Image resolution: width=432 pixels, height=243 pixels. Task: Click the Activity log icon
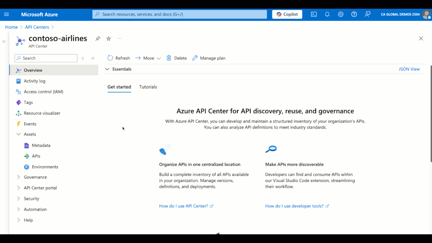coord(19,81)
